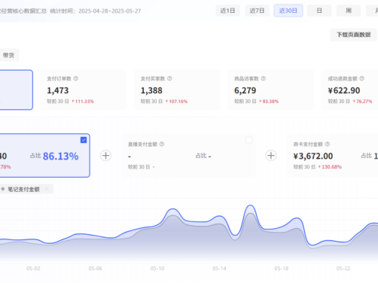This screenshot has width=378, height=283.
Task: Select the 商品访客数 metric card
Action: coord(270,90)
